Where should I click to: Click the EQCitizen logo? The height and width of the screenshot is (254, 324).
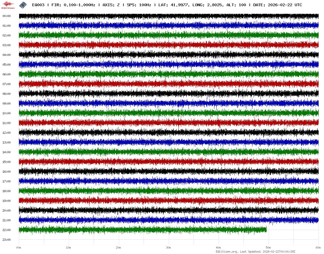[x=8, y=5]
